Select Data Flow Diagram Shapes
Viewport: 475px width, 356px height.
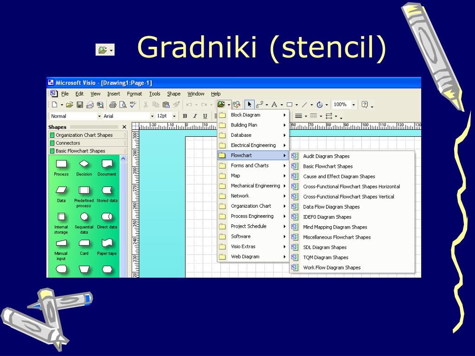point(352,207)
